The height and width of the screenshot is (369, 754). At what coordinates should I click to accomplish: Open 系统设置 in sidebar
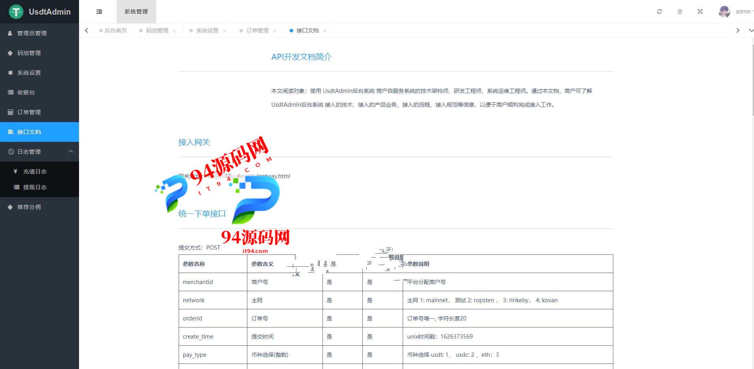tap(40, 73)
